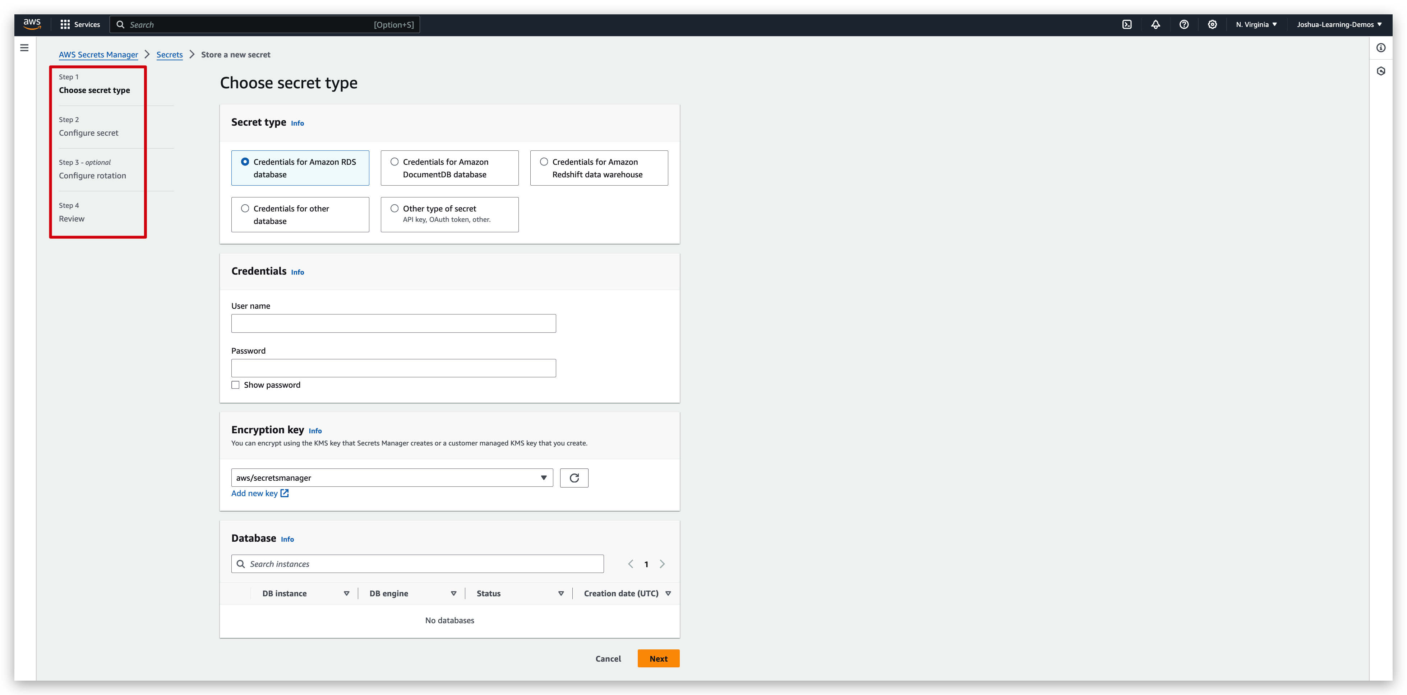This screenshot has width=1407, height=695.
Task: Click the AWS logo in the top bar
Action: [32, 24]
